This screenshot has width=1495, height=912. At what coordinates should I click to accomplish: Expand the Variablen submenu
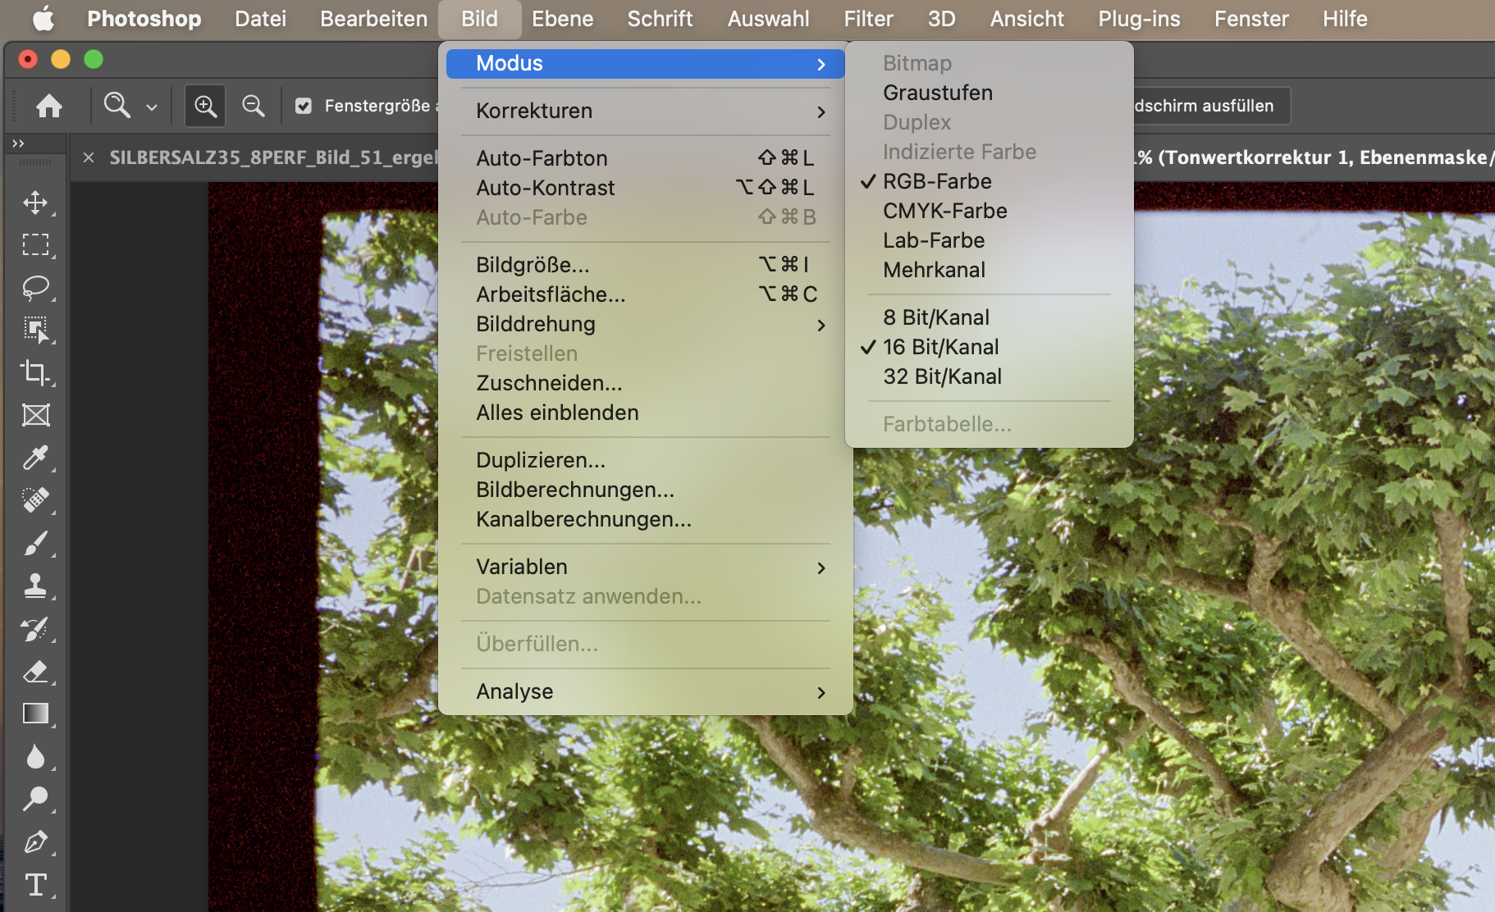click(x=645, y=568)
